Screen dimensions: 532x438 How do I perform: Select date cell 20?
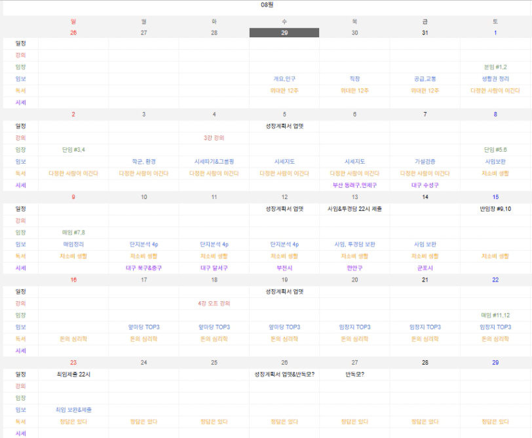coord(354,280)
